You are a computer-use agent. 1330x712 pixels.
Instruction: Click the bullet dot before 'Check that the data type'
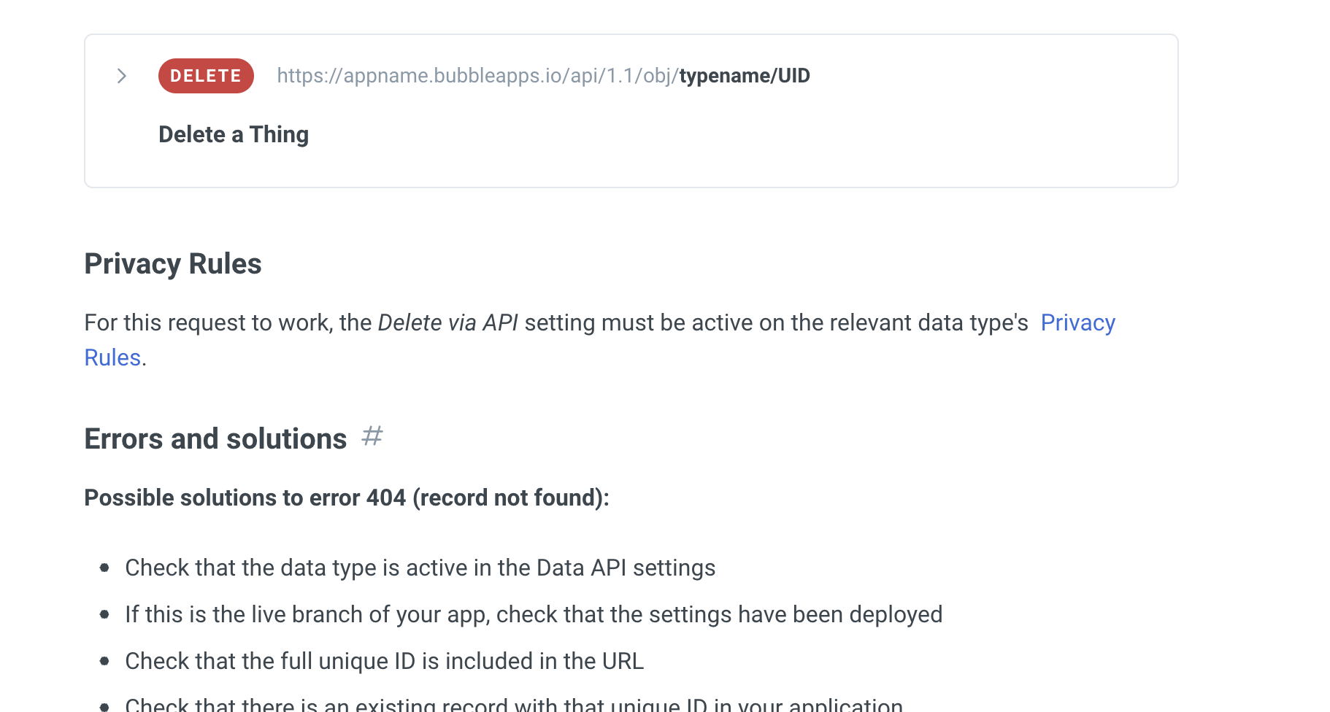104,568
